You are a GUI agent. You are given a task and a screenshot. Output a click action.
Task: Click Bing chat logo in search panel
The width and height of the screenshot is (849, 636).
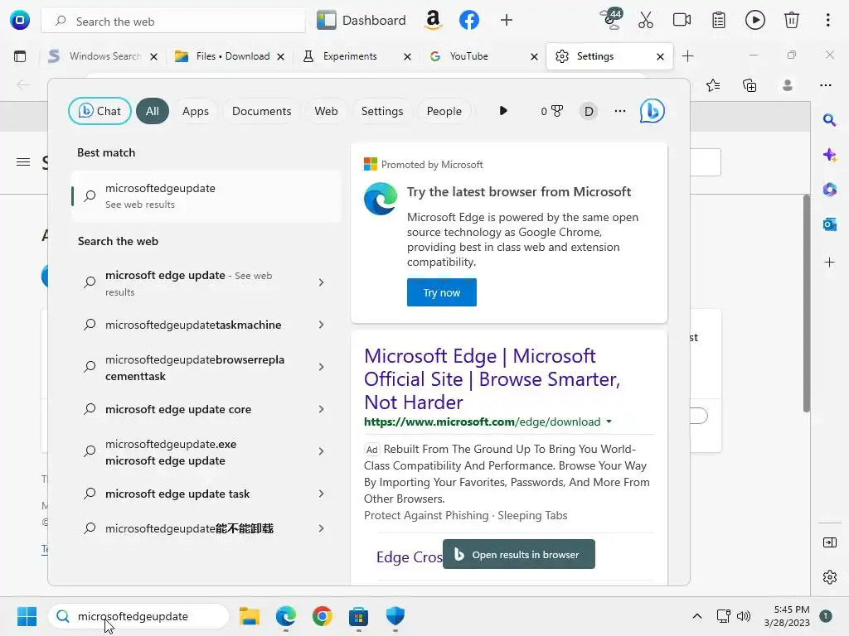[652, 112]
